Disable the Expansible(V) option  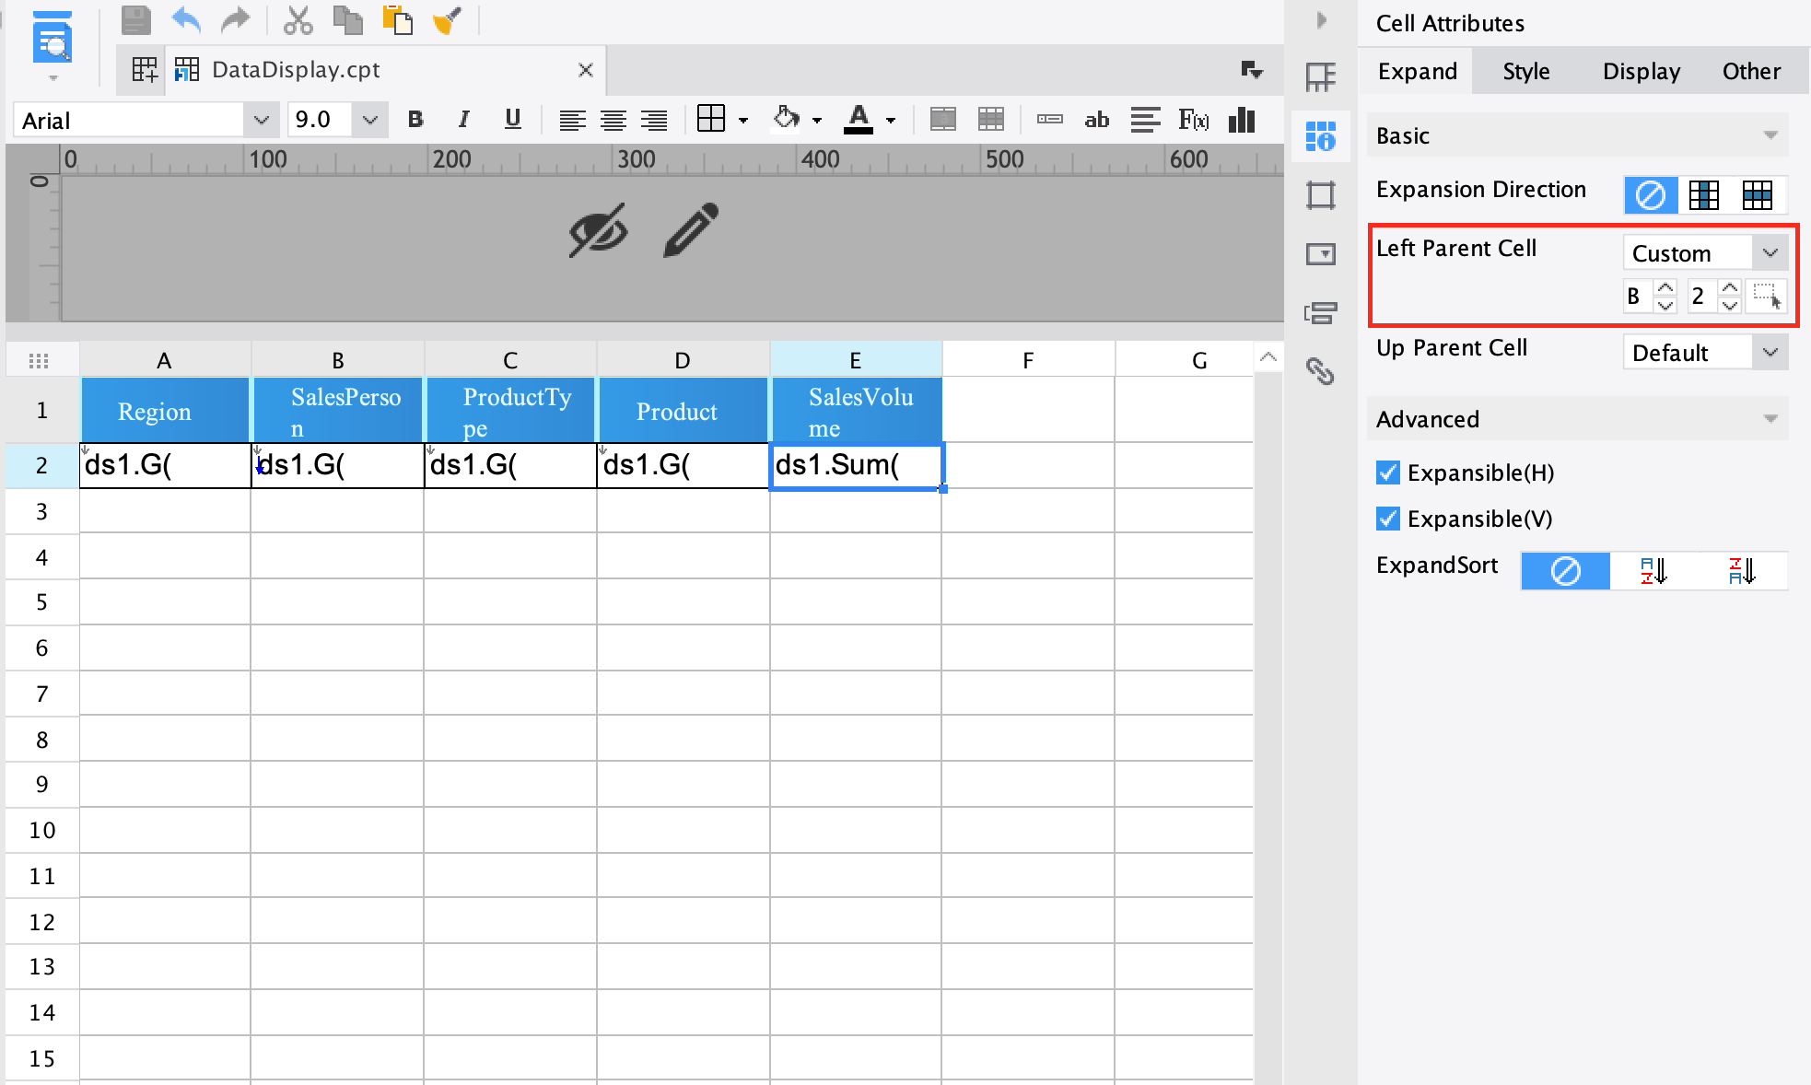(x=1388, y=519)
